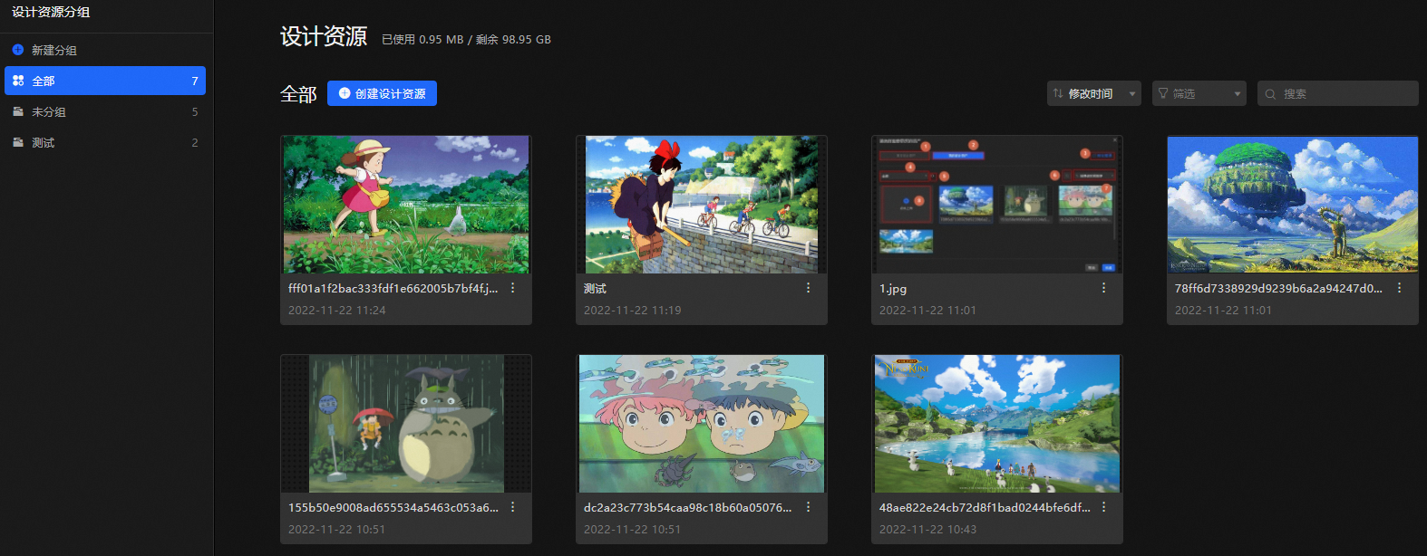Open more options for 78ff6d7338929d image
Viewport: 1427px width, 556px height.
pyautogui.click(x=1400, y=288)
